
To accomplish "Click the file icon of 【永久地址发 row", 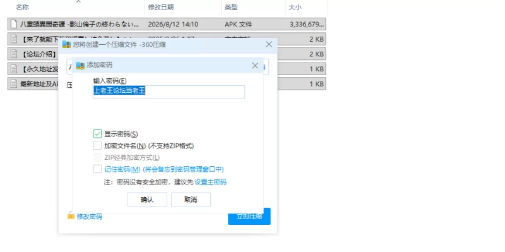I will 13,69.
